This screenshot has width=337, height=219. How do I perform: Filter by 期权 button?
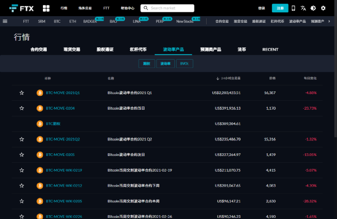146,64
